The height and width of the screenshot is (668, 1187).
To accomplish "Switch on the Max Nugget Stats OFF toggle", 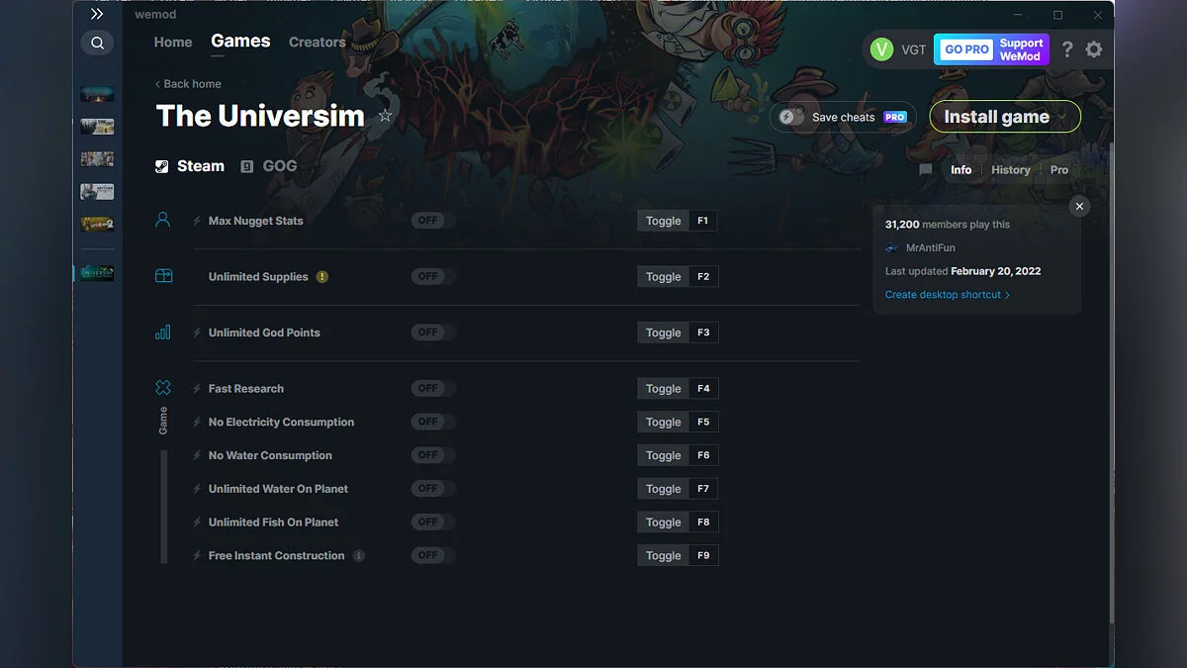I will pyautogui.click(x=432, y=220).
